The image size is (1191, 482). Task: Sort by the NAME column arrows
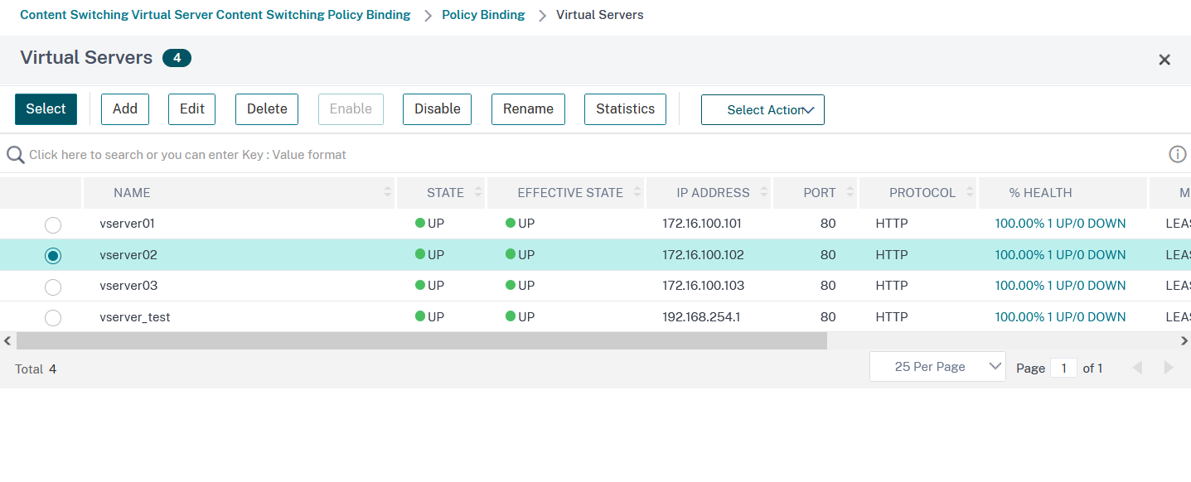[x=388, y=193]
